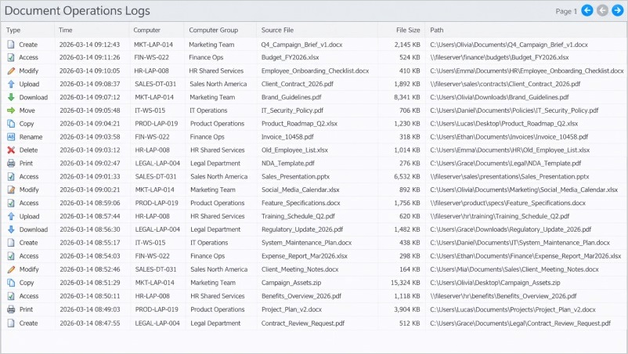628x354 pixels.
Task: Sort by the Path column header
Action: (x=437, y=30)
